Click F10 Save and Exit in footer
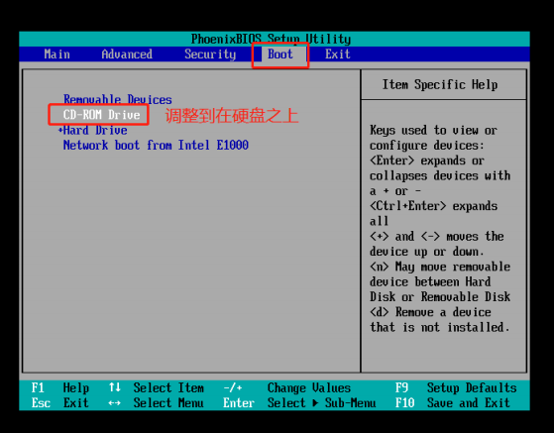 453,403
